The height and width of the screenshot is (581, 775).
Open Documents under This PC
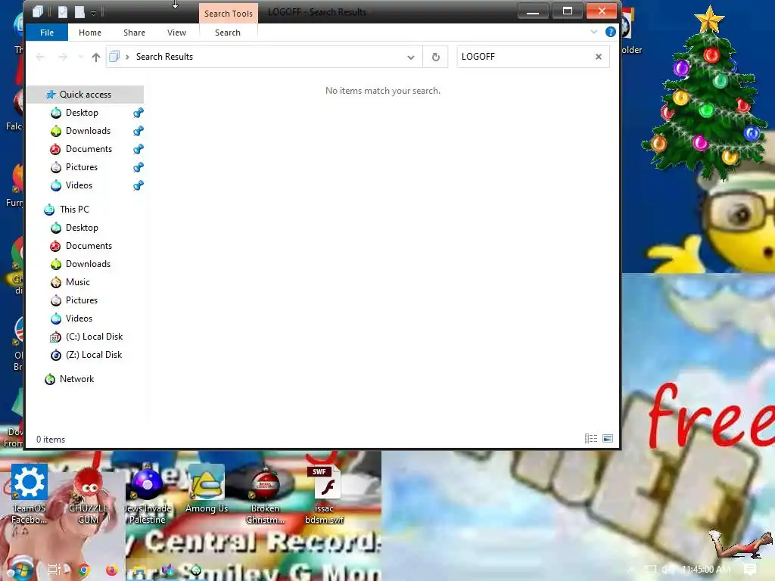click(x=89, y=246)
